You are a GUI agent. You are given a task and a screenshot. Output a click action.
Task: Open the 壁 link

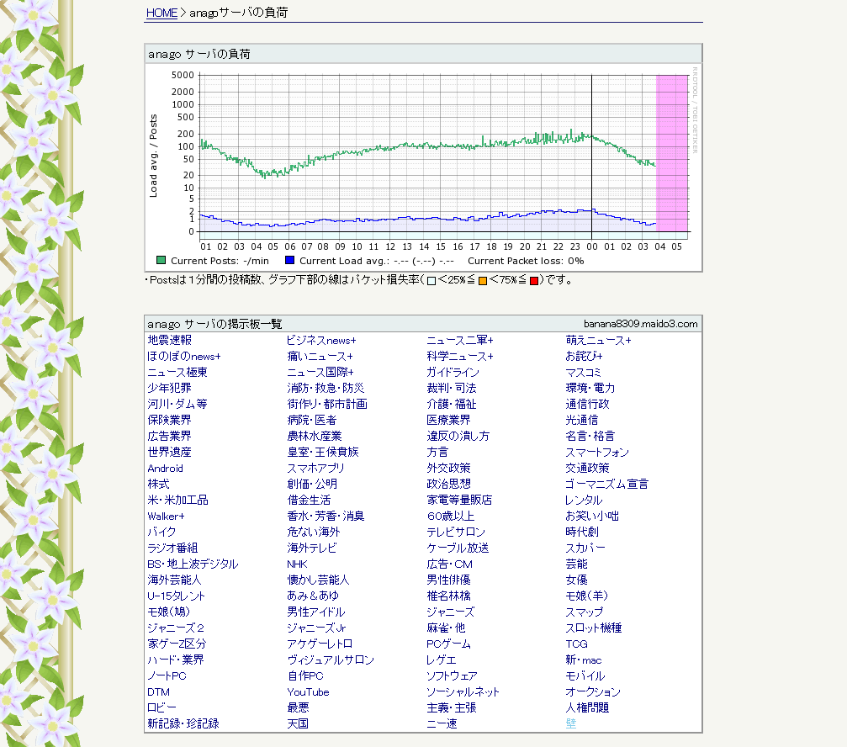pyautogui.click(x=571, y=723)
